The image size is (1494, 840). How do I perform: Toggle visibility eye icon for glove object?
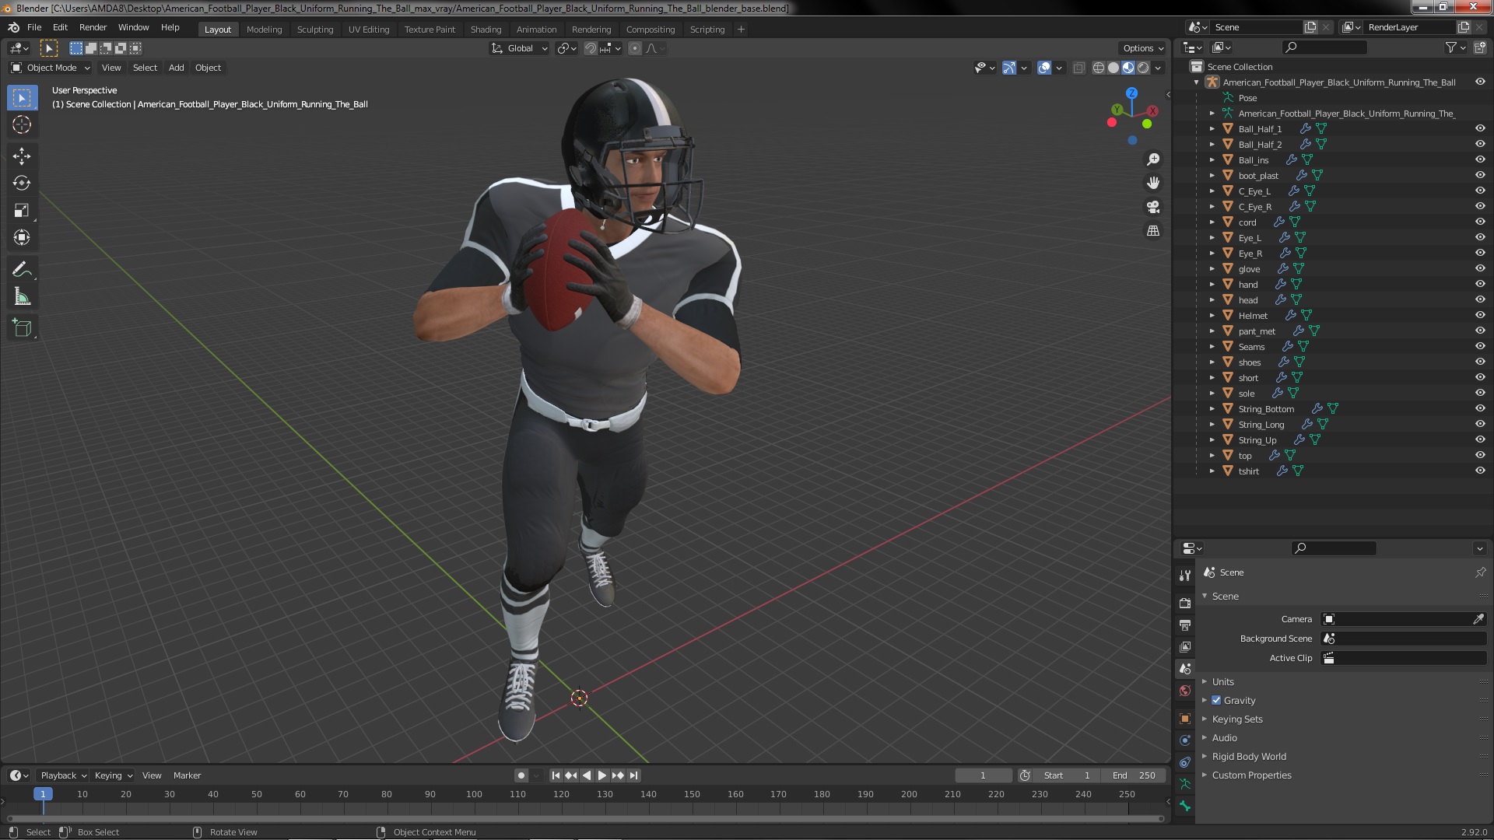coord(1480,268)
